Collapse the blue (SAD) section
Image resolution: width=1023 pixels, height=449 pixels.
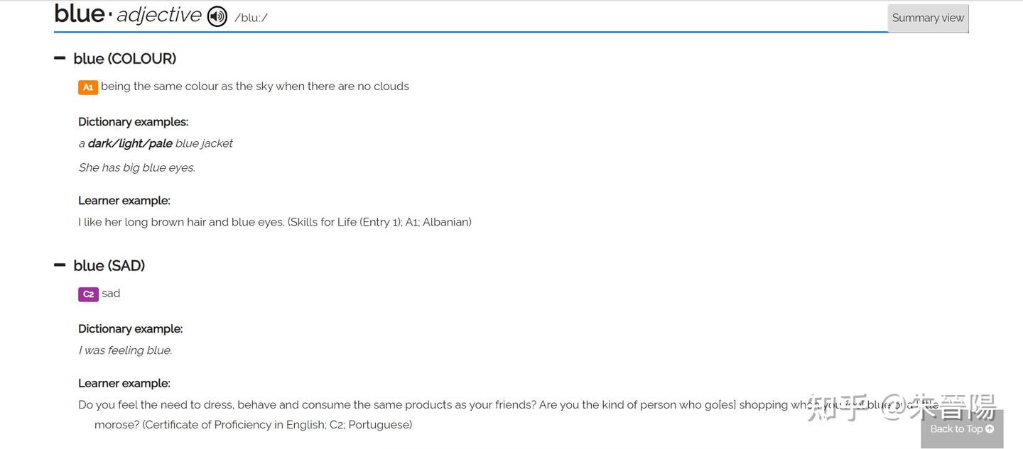click(x=60, y=265)
